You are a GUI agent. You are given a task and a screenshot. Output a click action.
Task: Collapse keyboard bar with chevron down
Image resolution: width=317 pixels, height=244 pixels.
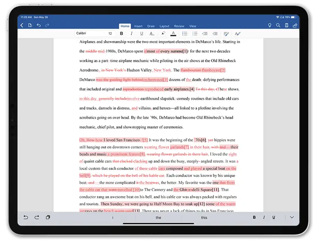[x=292, y=218]
